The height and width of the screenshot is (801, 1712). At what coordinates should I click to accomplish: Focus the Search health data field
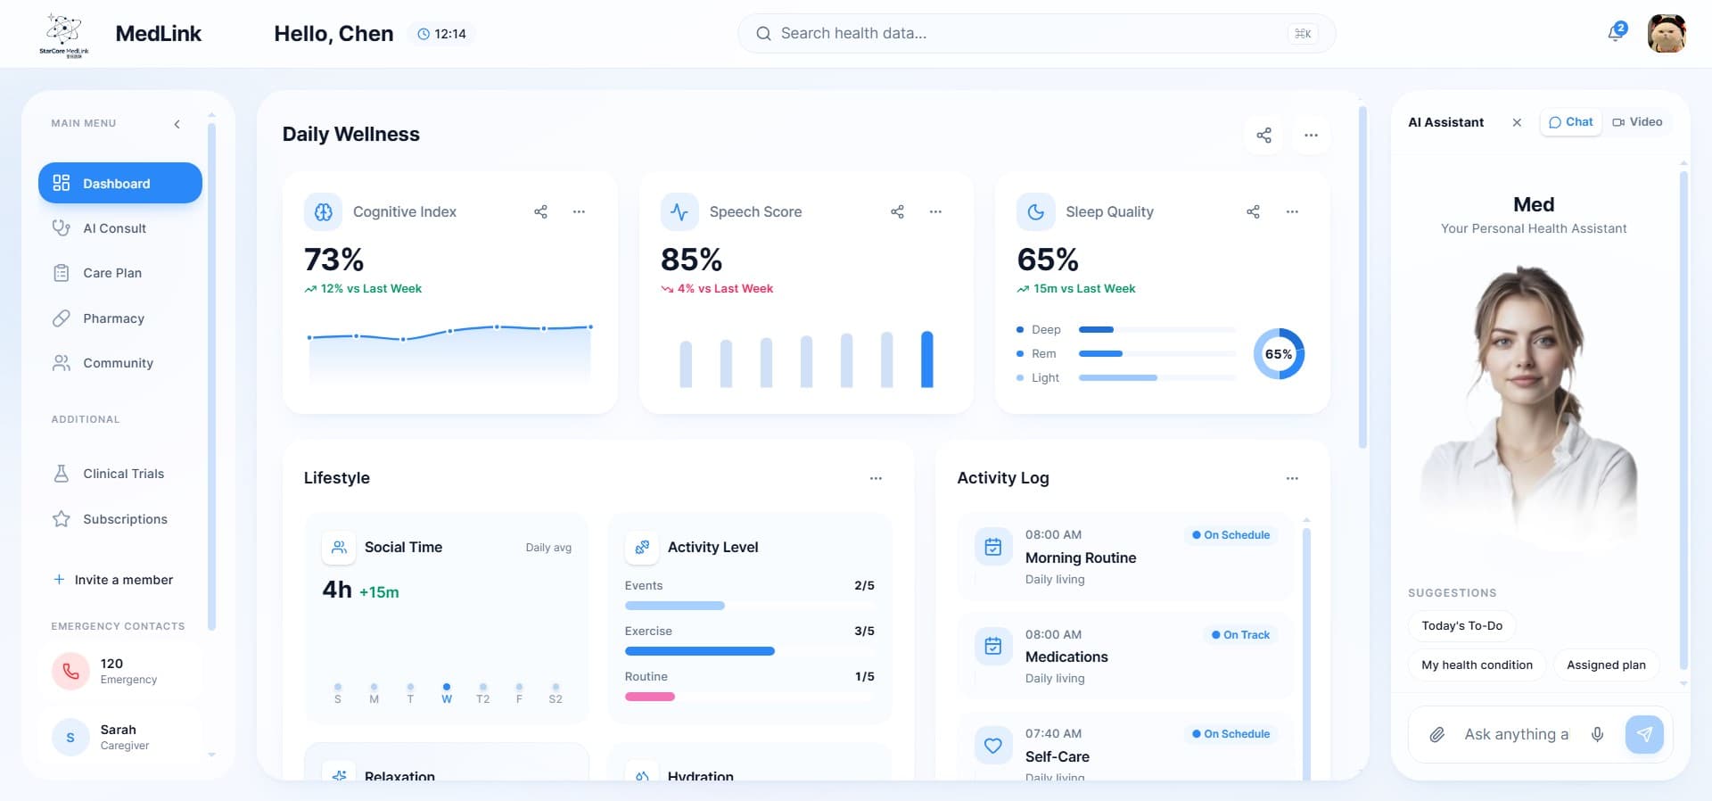1036,33
